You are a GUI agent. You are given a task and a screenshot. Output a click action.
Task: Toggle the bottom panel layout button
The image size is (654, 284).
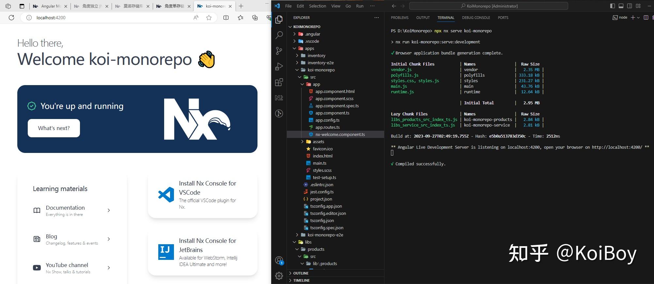[x=621, y=6]
